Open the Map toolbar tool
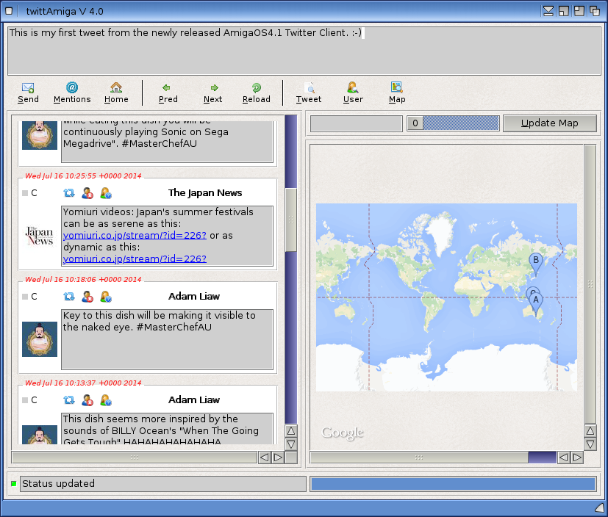608x517 pixels. 397,93
